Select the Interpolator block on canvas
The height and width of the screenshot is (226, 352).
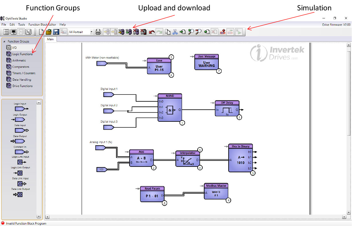pos(187,159)
